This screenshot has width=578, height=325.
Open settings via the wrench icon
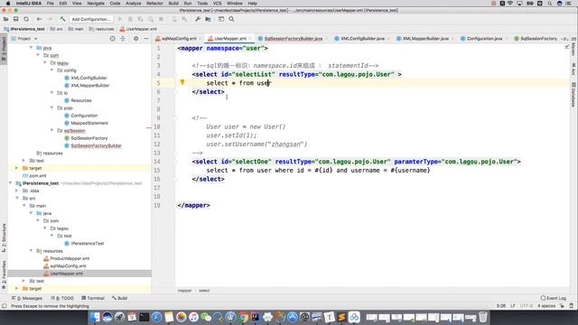pyautogui.click(x=198, y=19)
